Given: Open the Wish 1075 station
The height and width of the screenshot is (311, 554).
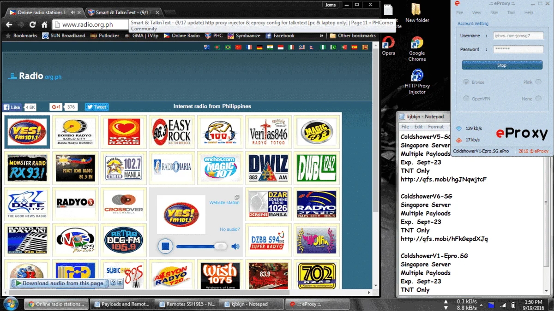Looking at the screenshot, I should 220,275.
